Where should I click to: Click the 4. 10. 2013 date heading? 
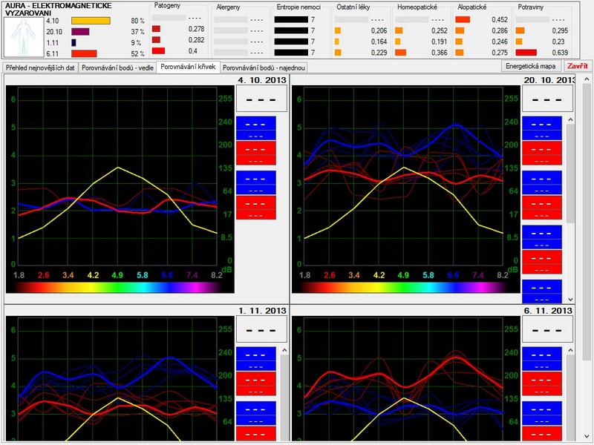coord(262,80)
